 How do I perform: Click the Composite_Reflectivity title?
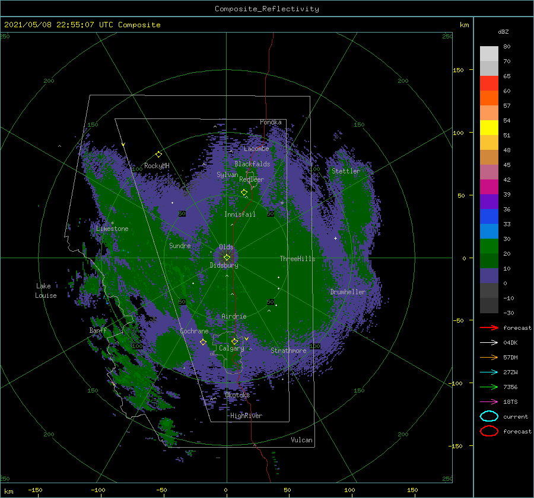tap(267, 9)
